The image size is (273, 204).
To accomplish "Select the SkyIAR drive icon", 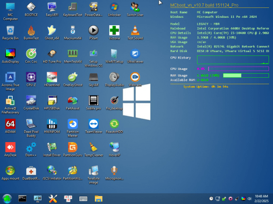I will 93,79.
